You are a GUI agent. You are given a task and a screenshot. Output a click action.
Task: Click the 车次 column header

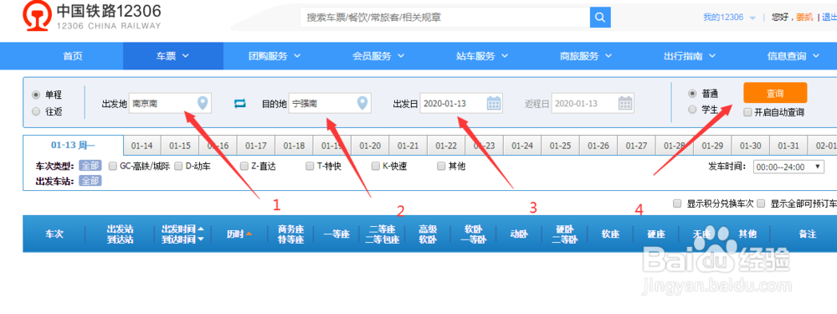pos(54,234)
